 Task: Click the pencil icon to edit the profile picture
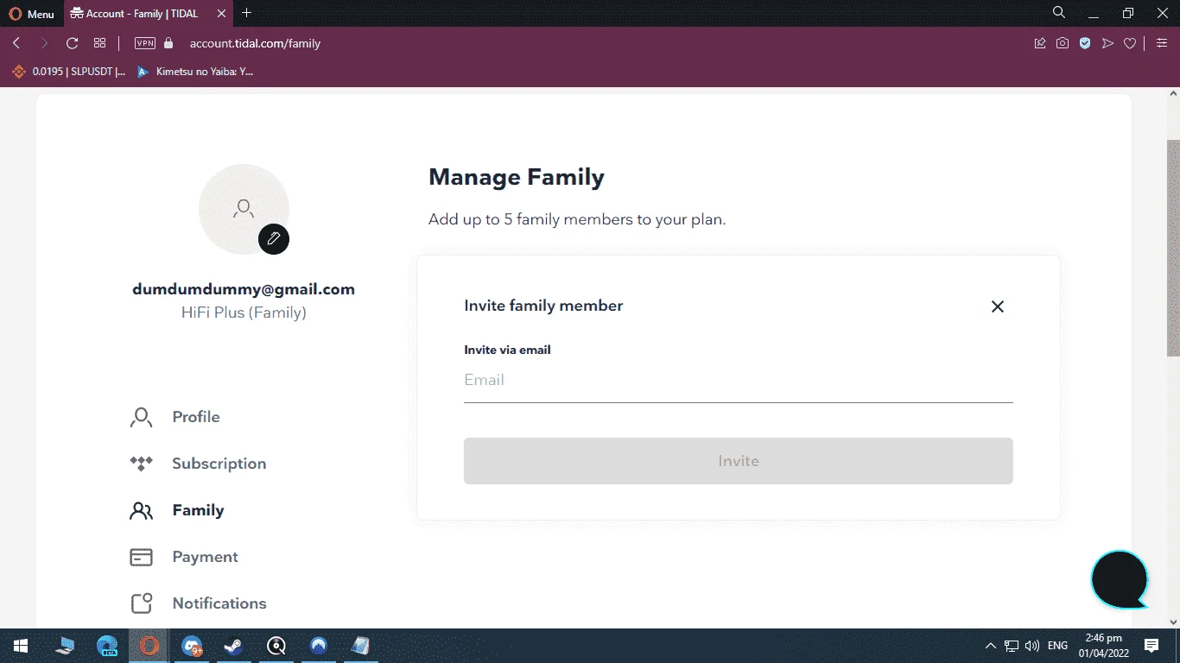274,239
